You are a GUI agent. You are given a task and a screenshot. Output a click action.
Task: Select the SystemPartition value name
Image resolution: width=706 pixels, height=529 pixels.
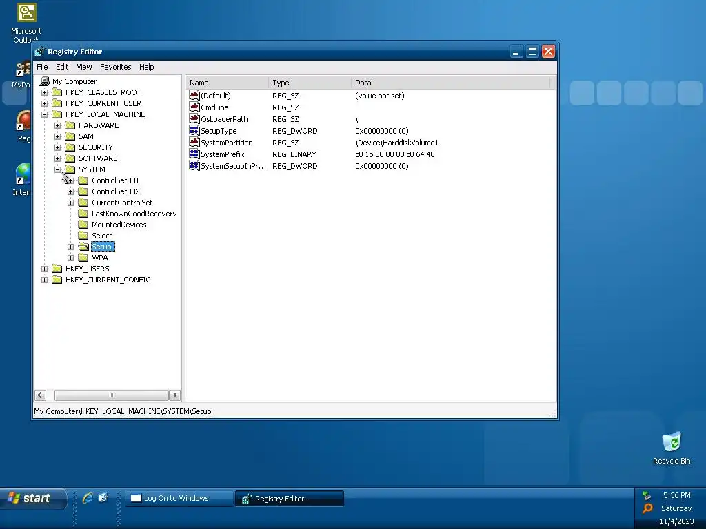pos(226,143)
